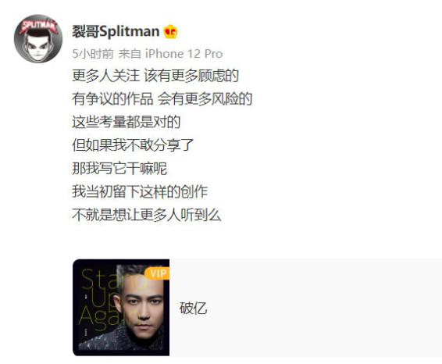The image size is (442, 364).
Task: Click the post line 那我写它干嘛呢
Action: pyautogui.click(x=119, y=168)
